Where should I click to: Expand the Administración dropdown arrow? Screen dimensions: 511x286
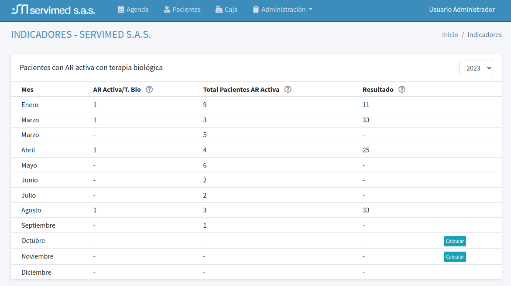[310, 10]
